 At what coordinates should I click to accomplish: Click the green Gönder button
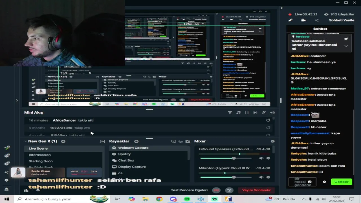(341, 182)
